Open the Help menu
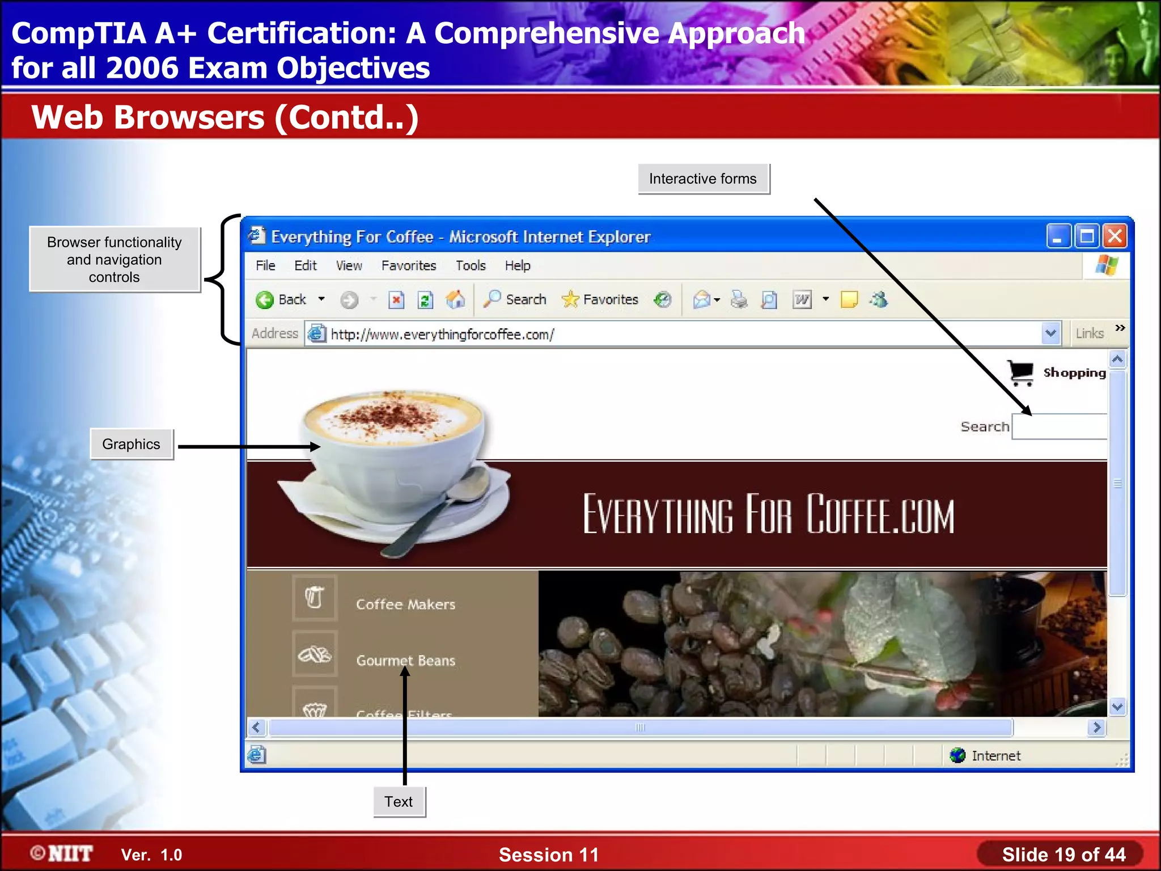This screenshot has width=1161, height=871. (x=518, y=265)
